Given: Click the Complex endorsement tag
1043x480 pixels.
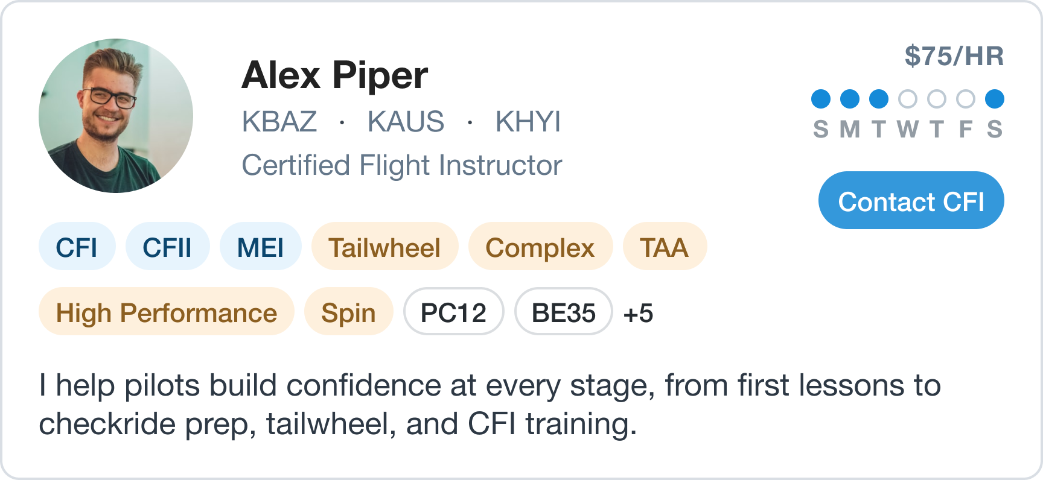Looking at the screenshot, I should (x=540, y=246).
